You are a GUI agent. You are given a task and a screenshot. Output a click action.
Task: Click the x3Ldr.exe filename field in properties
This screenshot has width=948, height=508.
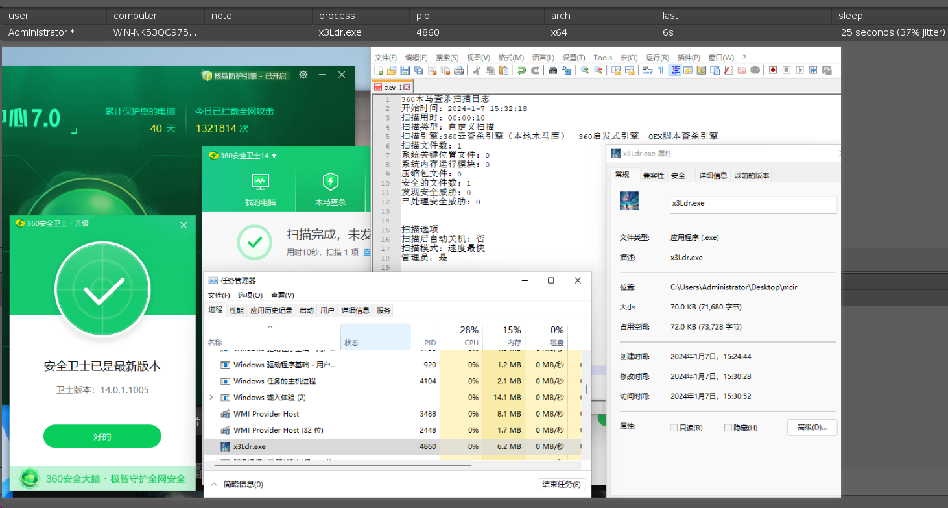point(753,204)
